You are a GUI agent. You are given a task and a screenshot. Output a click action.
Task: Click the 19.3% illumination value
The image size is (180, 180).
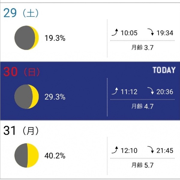pyautogui.click(x=55, y=38)
